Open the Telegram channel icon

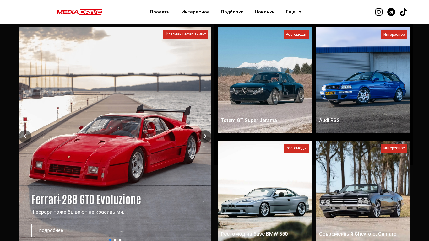click(391, 12)
